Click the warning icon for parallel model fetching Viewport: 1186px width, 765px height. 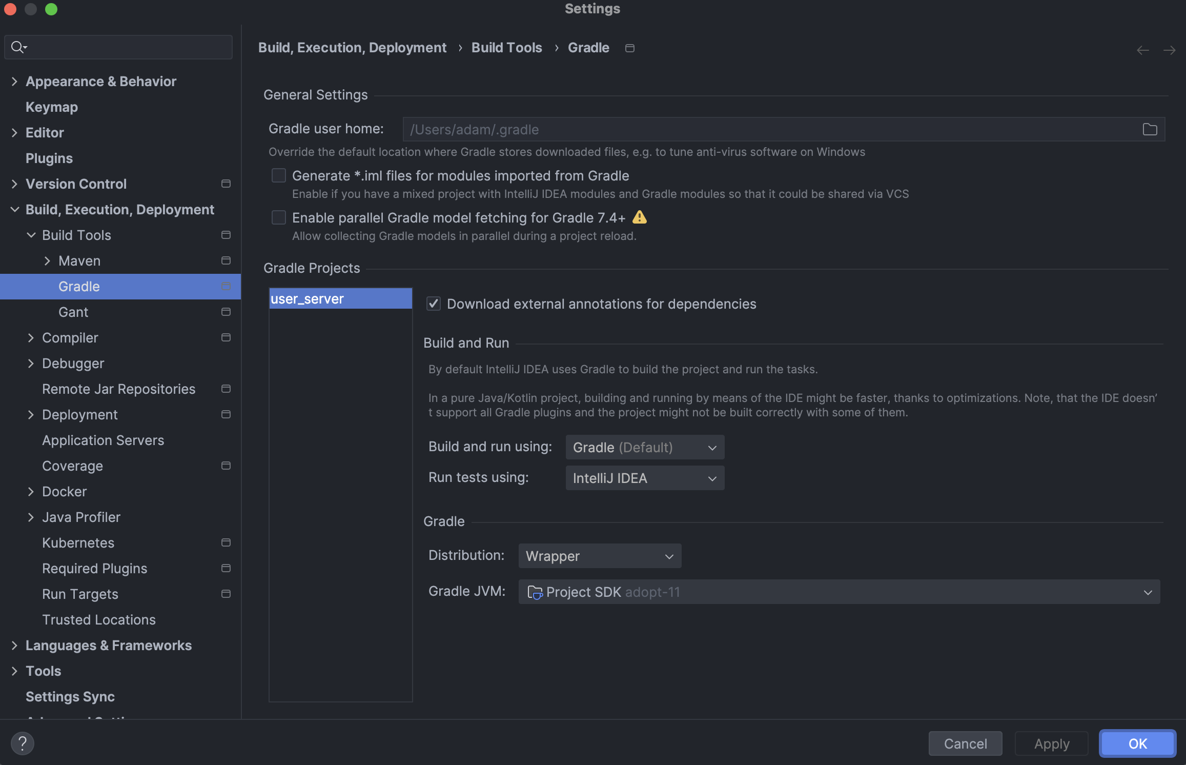tap(639, 217)
